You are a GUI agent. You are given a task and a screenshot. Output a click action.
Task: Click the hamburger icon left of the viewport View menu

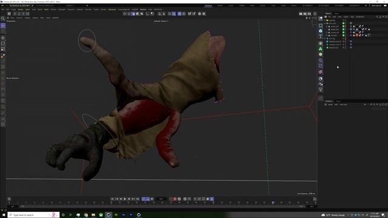coord(8,18)
